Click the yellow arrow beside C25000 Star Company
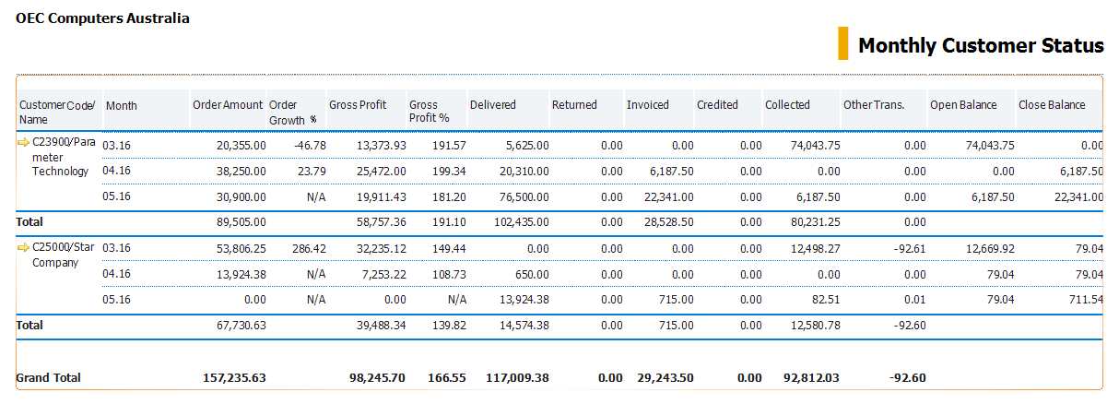Viewport: 1119px width, 404px height. coord(23,247)
